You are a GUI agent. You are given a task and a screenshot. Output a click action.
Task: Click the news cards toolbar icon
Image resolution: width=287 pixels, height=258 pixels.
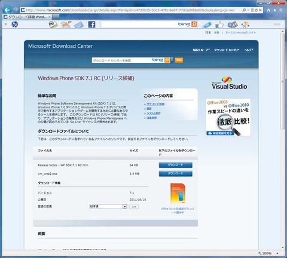coord(53,25)
